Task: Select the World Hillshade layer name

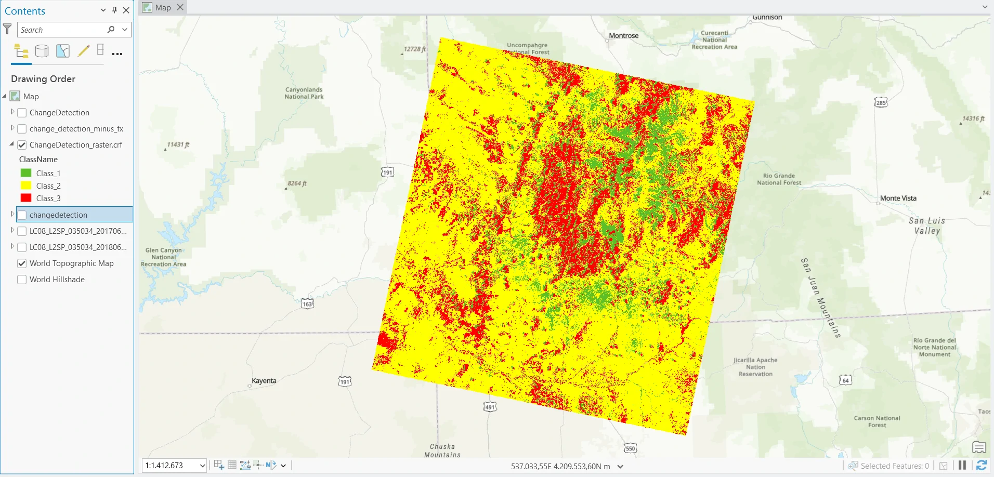Action: point(57,280)
